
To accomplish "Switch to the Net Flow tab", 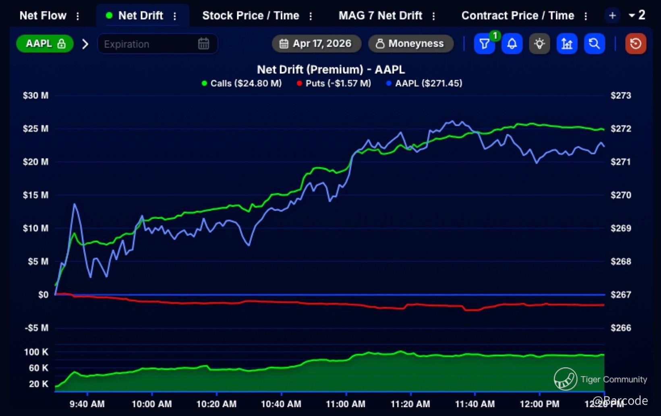I will click(43, 16).
